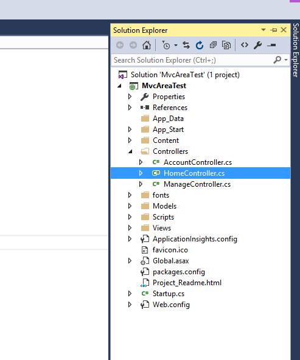Select HomeController.cs file name
This screenshot has height=360, width=300.
194,173
